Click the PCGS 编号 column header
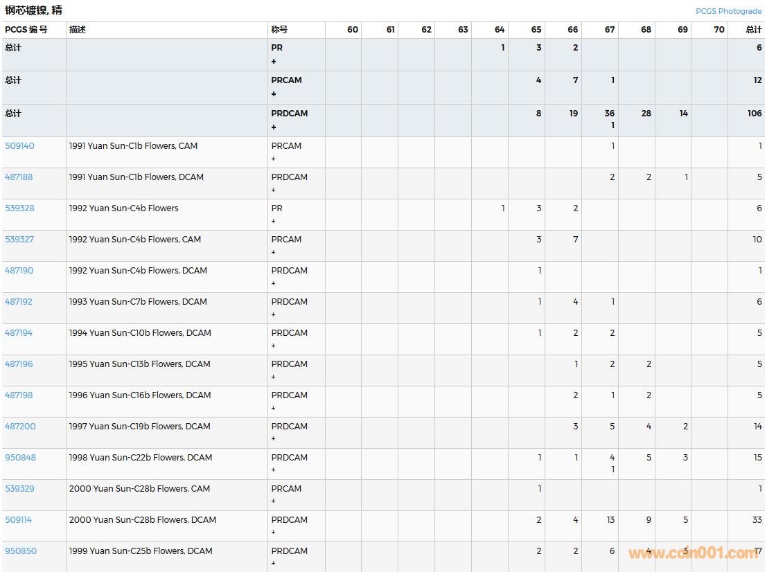This screenshot has height=572, width=767. point(26,30)
